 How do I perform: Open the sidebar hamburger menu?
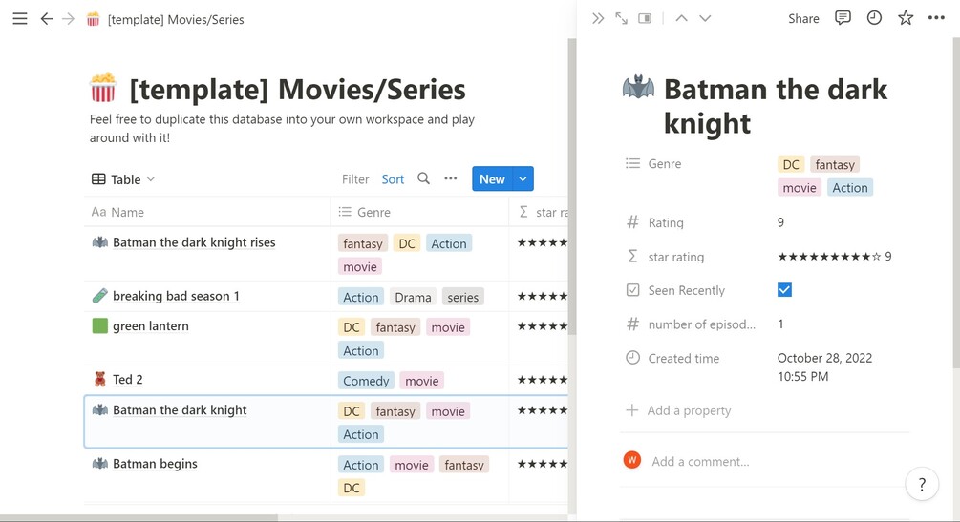[x=19, y=19]
